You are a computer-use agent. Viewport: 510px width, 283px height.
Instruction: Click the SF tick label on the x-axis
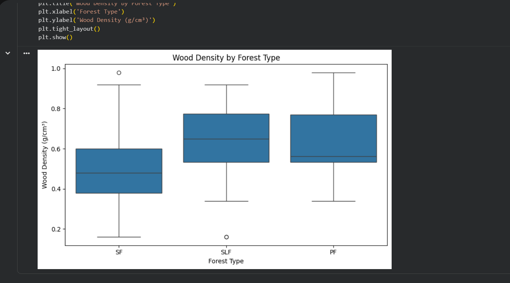tap(119, 252)
